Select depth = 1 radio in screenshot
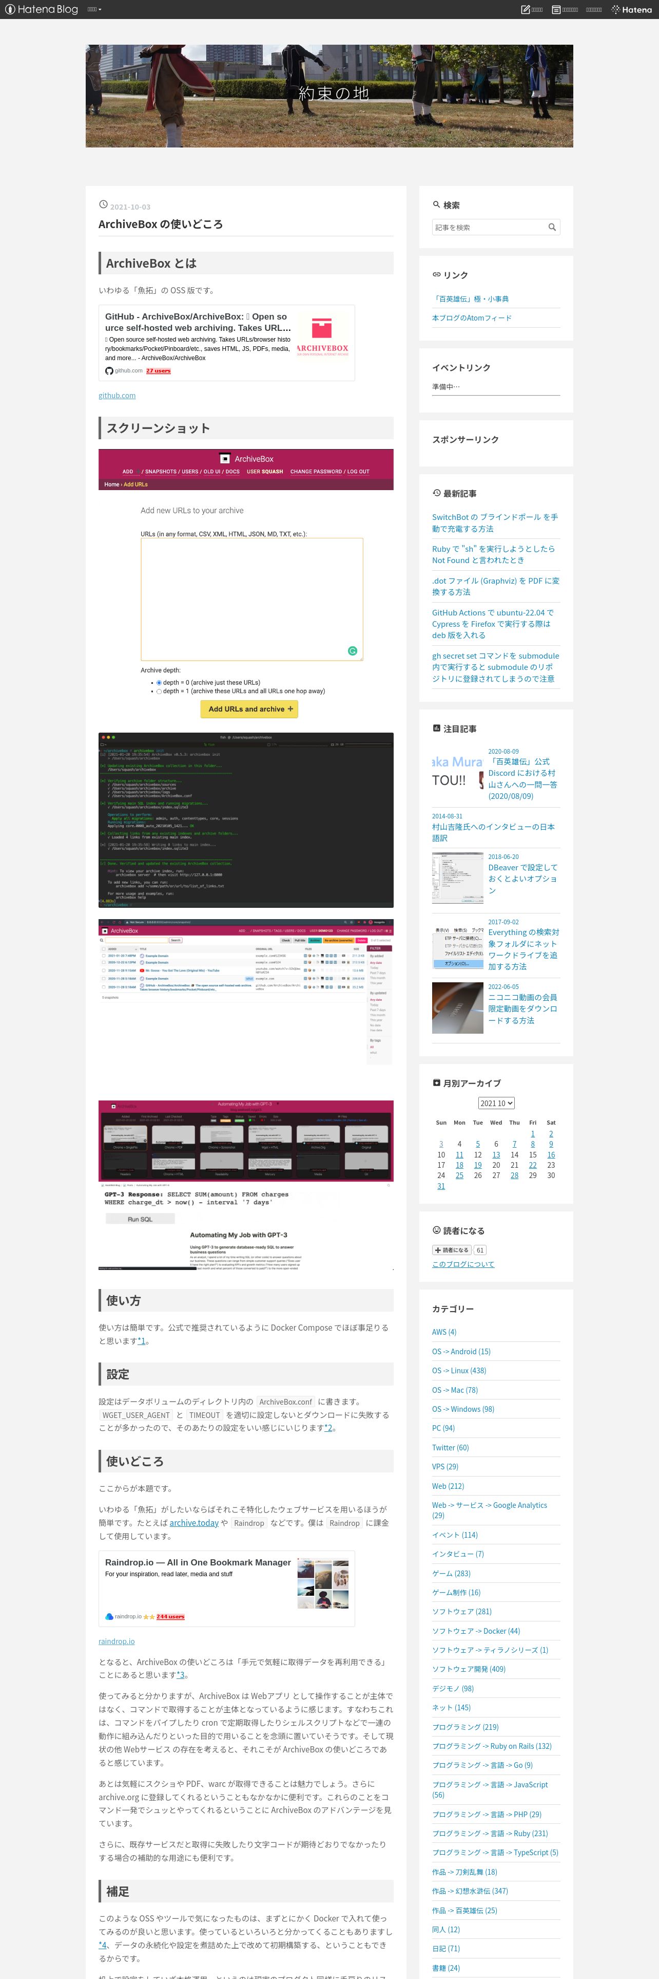 click(159, 690)
